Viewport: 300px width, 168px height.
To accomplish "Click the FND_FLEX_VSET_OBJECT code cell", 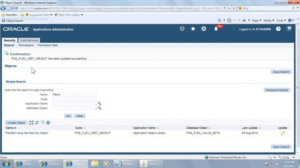I will point(93,133).
